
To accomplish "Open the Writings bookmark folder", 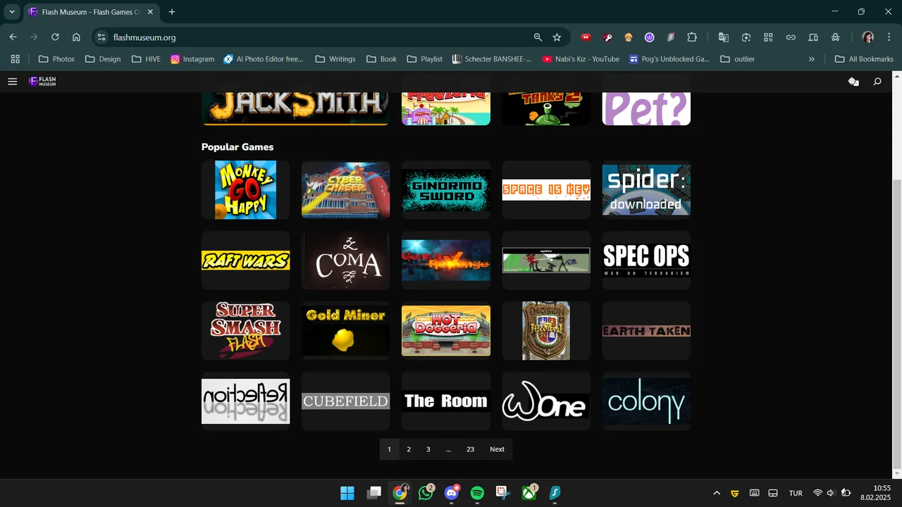I will 335,59.
